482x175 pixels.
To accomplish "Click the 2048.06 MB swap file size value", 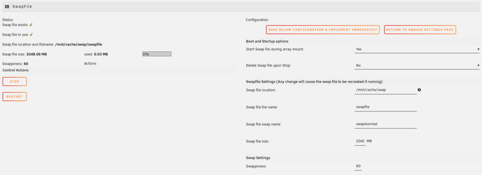I will (x=37, y=54).
